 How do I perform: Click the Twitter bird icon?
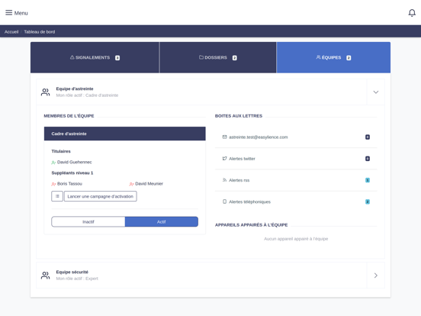224,159
